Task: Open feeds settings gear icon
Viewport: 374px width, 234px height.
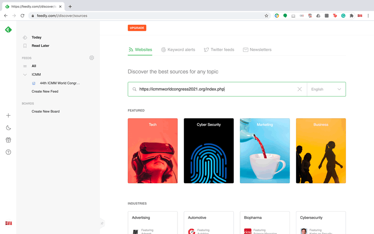Action: pyautogui.click(x=92, y=58)
